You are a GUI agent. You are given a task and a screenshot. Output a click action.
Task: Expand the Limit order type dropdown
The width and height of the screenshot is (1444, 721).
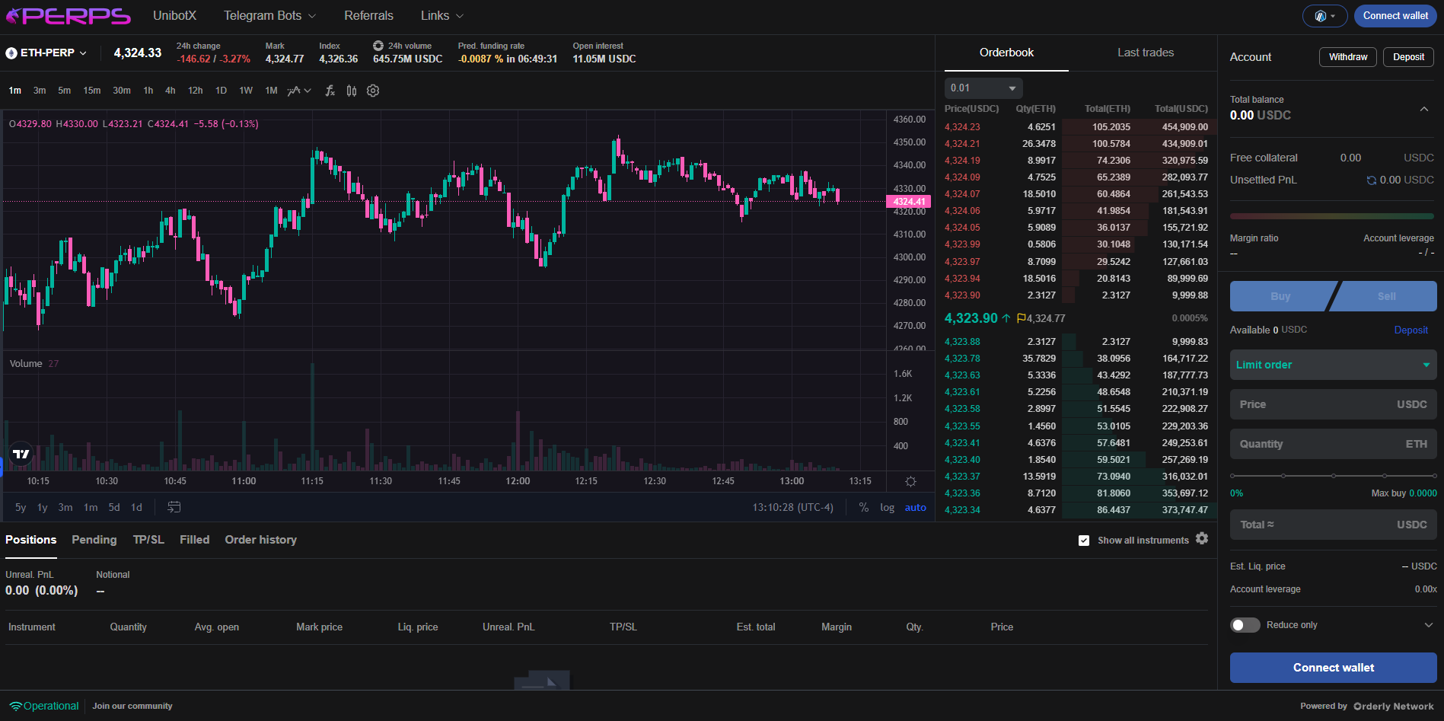pos(1333,365)
